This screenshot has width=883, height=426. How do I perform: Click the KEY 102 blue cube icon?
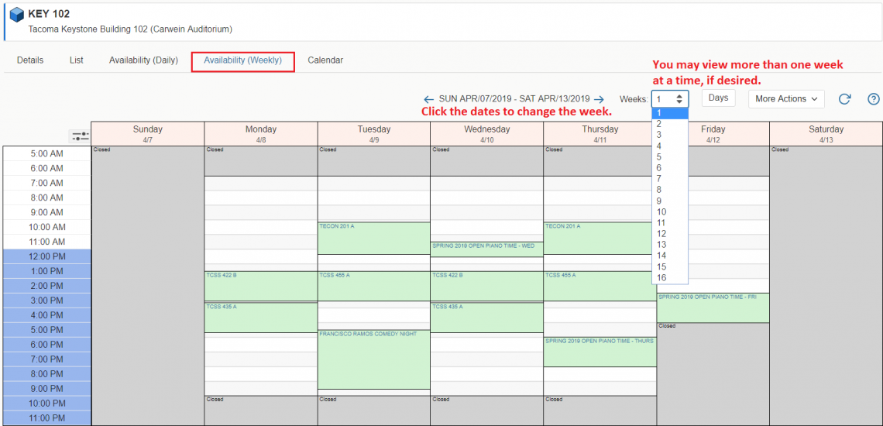click(x=16, y=15)
